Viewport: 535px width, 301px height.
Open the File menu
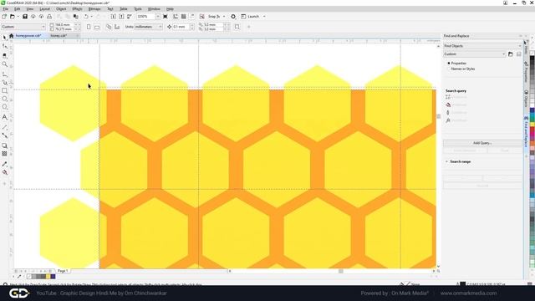pos(6,9)
